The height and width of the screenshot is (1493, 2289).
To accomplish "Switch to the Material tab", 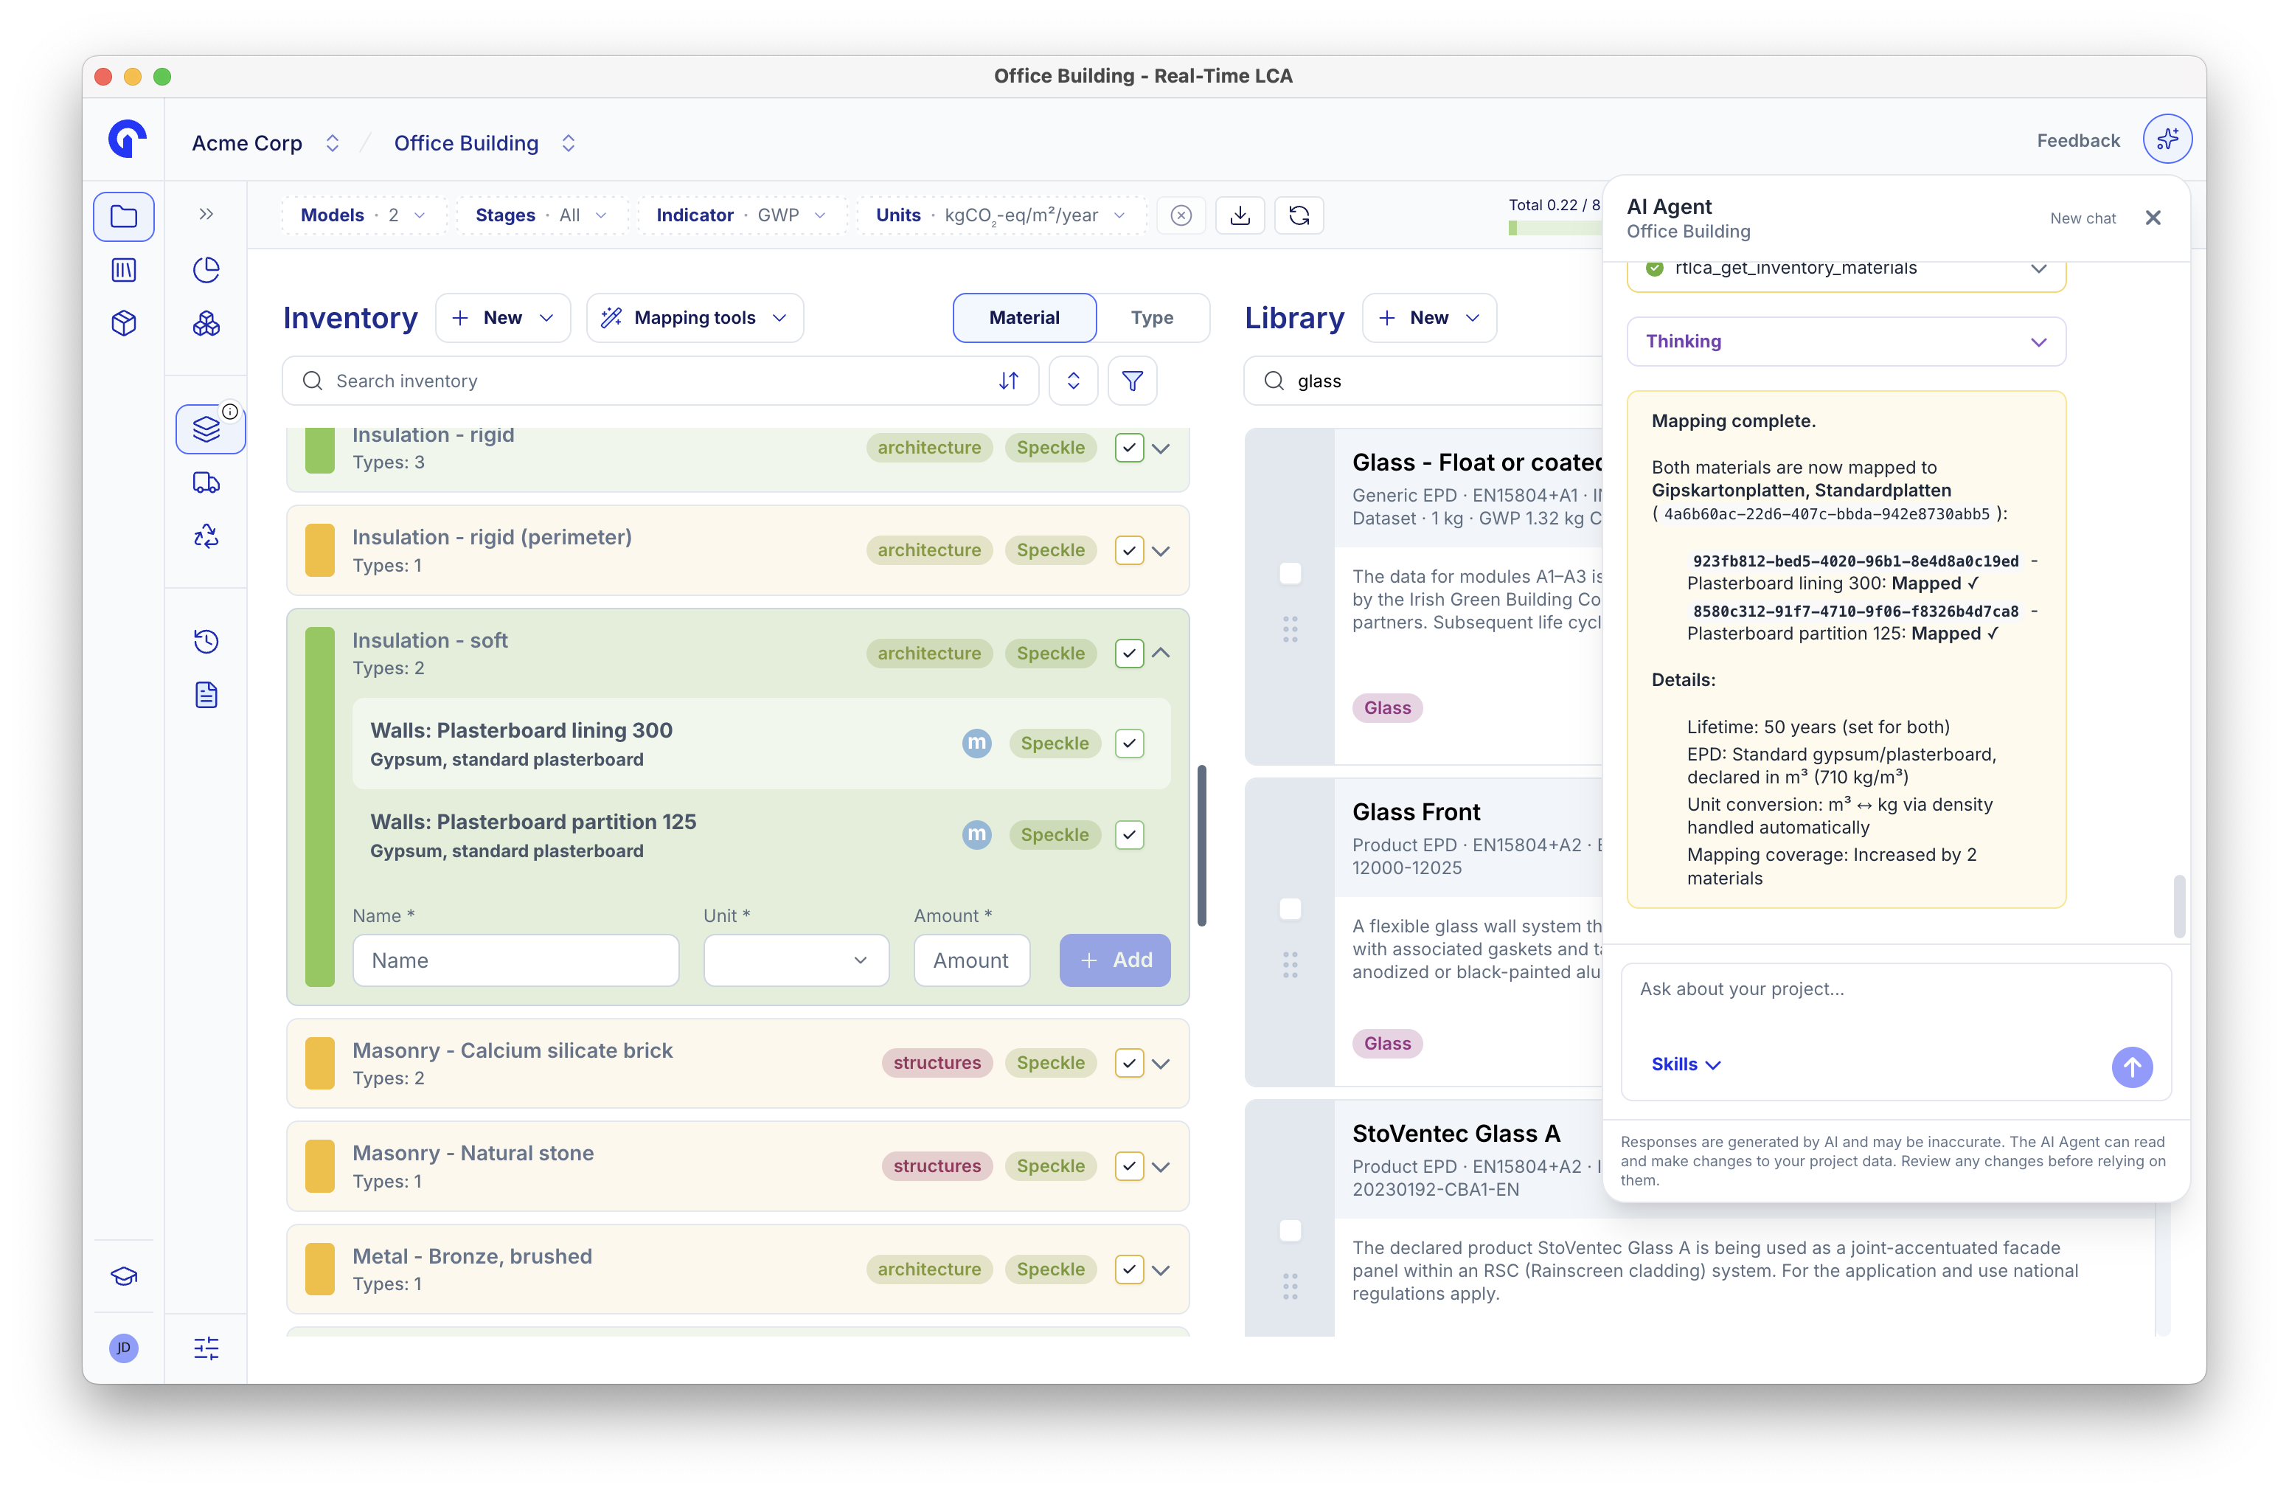I will [1024, 317].
